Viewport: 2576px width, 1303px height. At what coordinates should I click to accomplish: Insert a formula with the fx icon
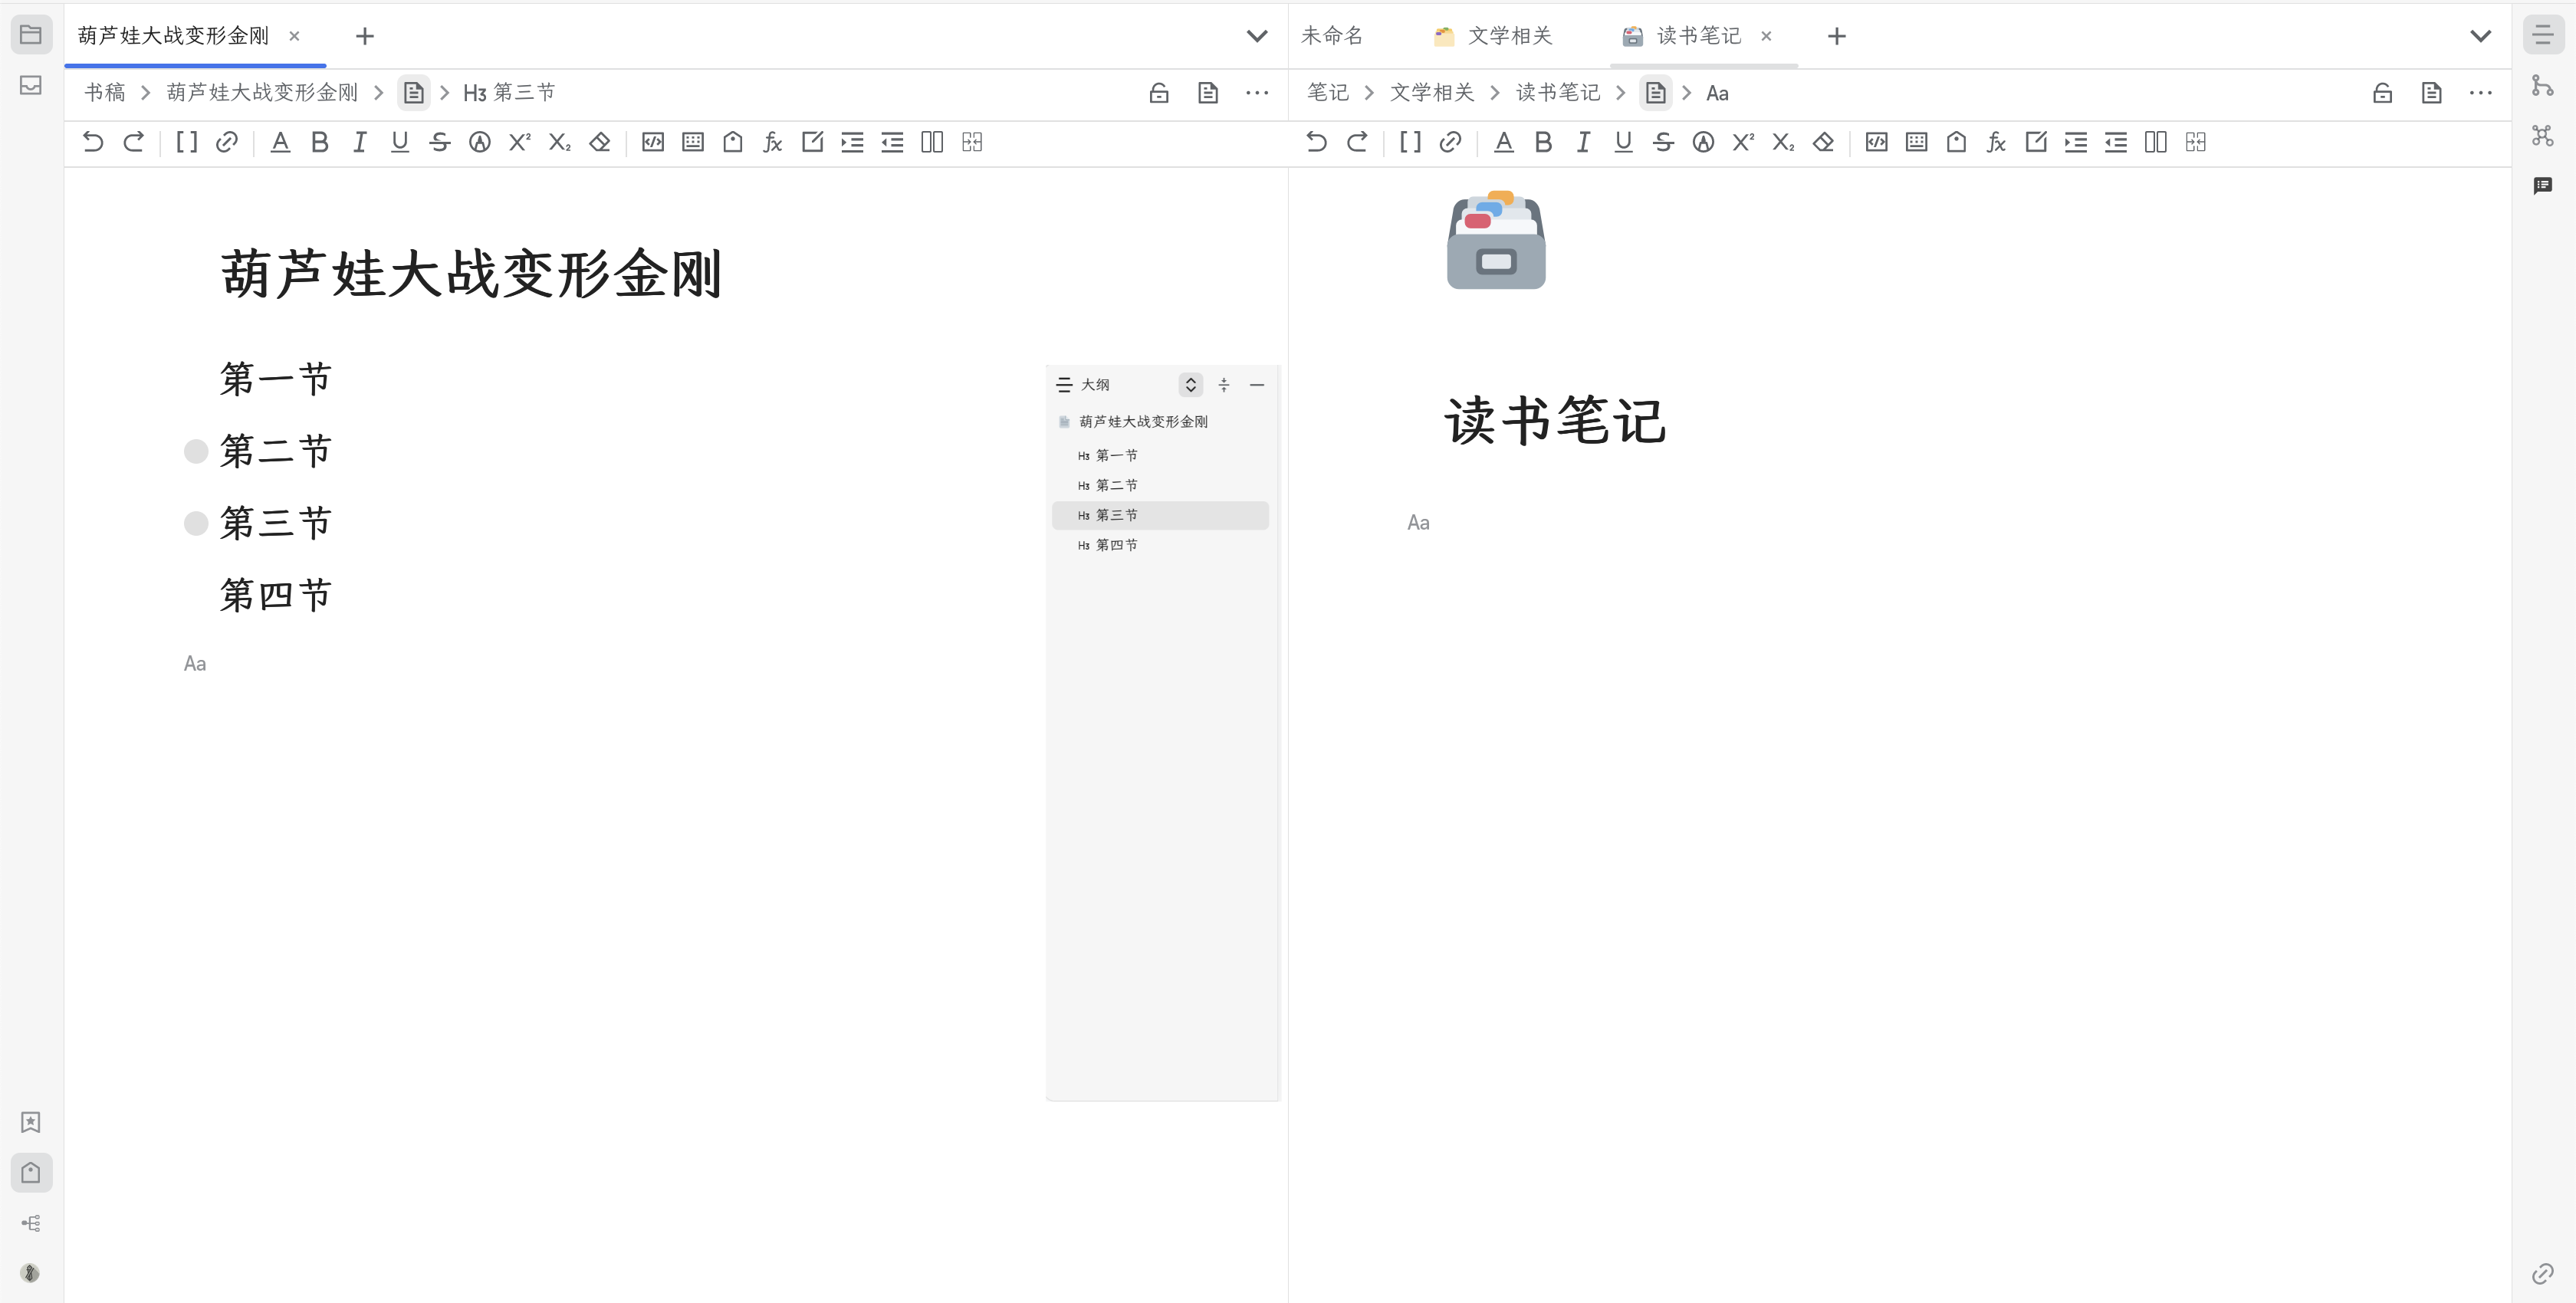(x=772, y=142)
